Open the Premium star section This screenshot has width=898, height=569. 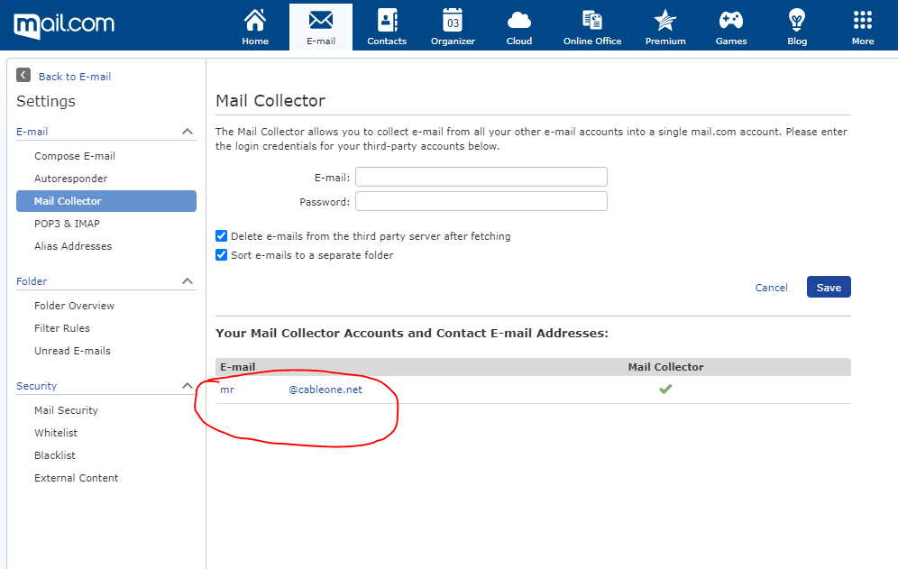tap(664, 27)
